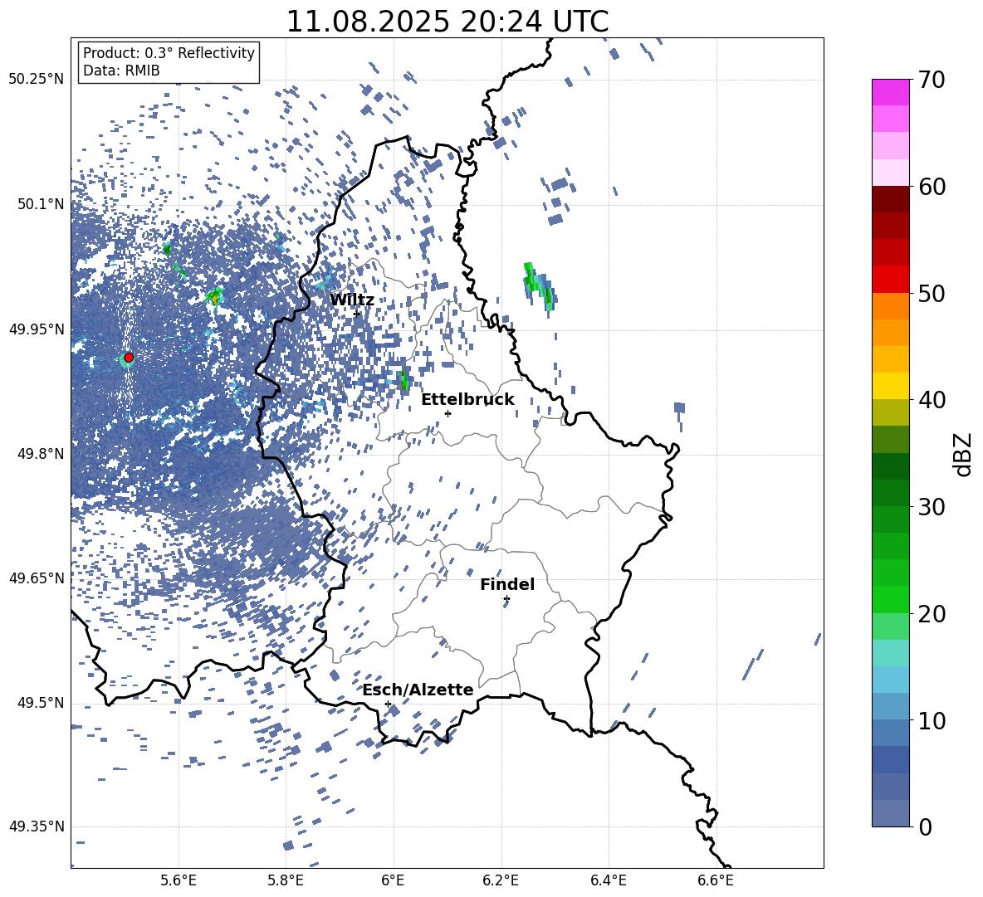Click the red radar location dot
Image resolution: width=983 pixels, height=897 pixels.
[129, 358]
